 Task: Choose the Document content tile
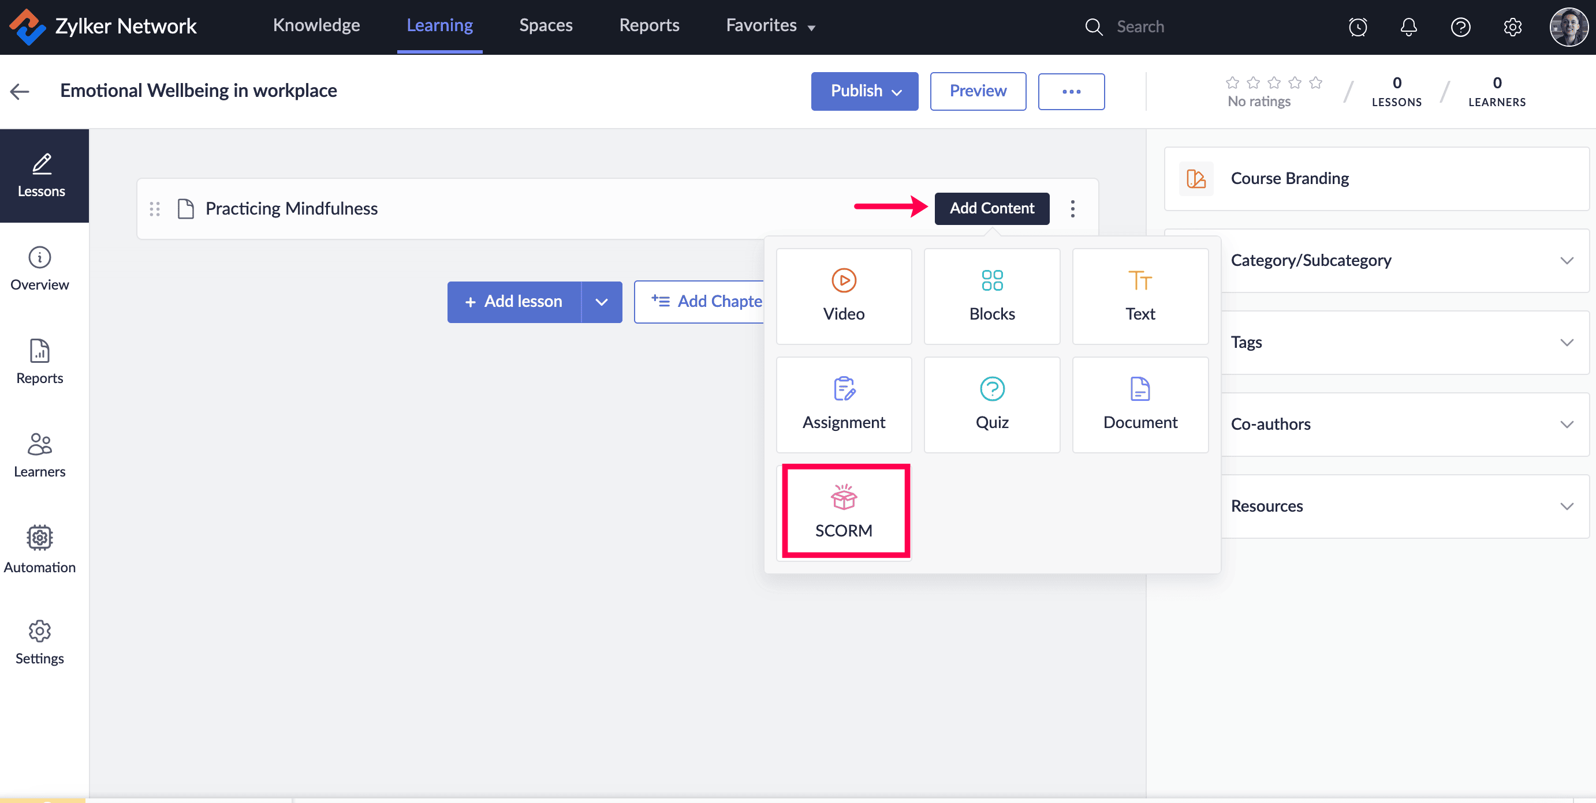[1139, 404]
